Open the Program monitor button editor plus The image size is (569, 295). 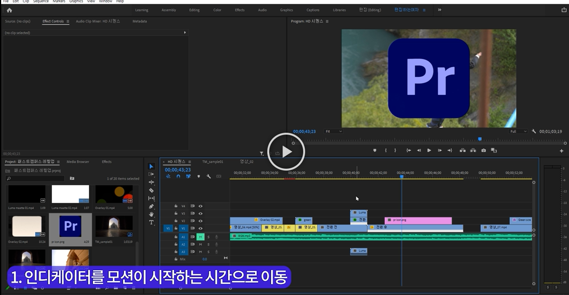561,151
